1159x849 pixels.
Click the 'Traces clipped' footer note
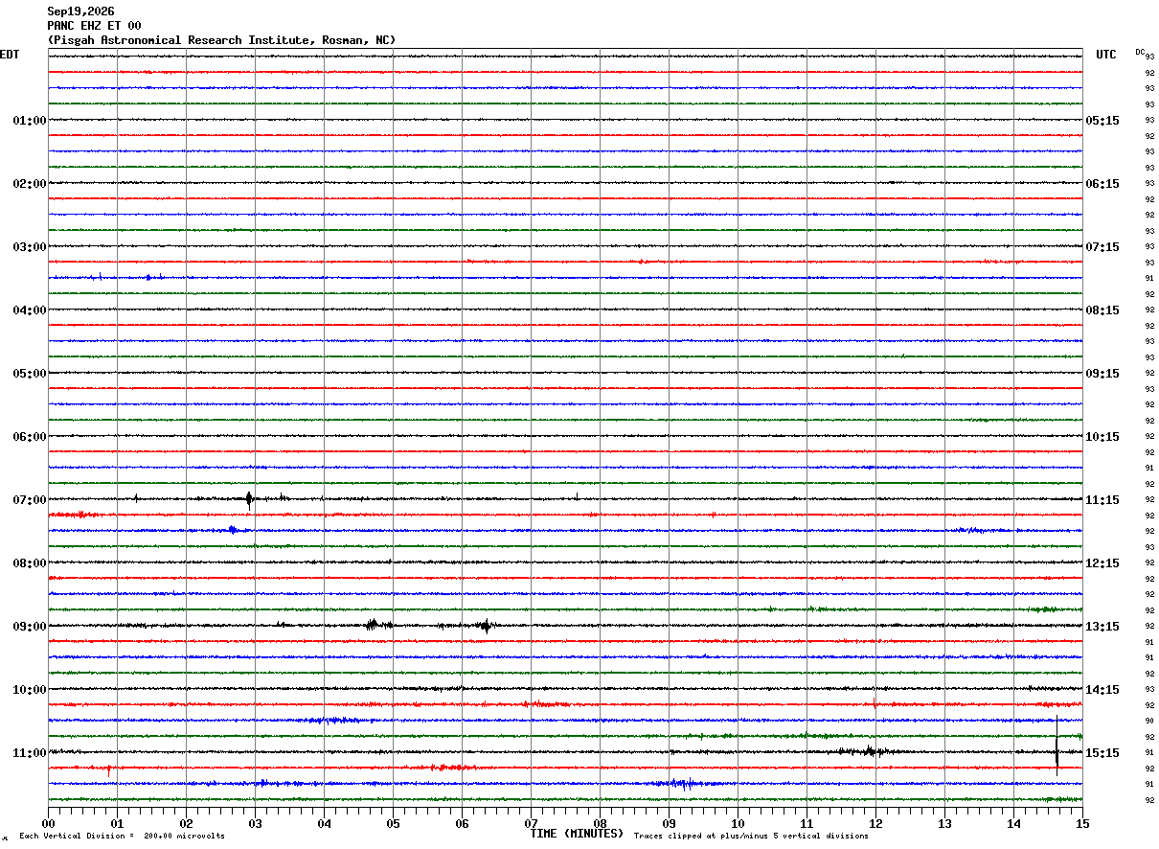751,837
